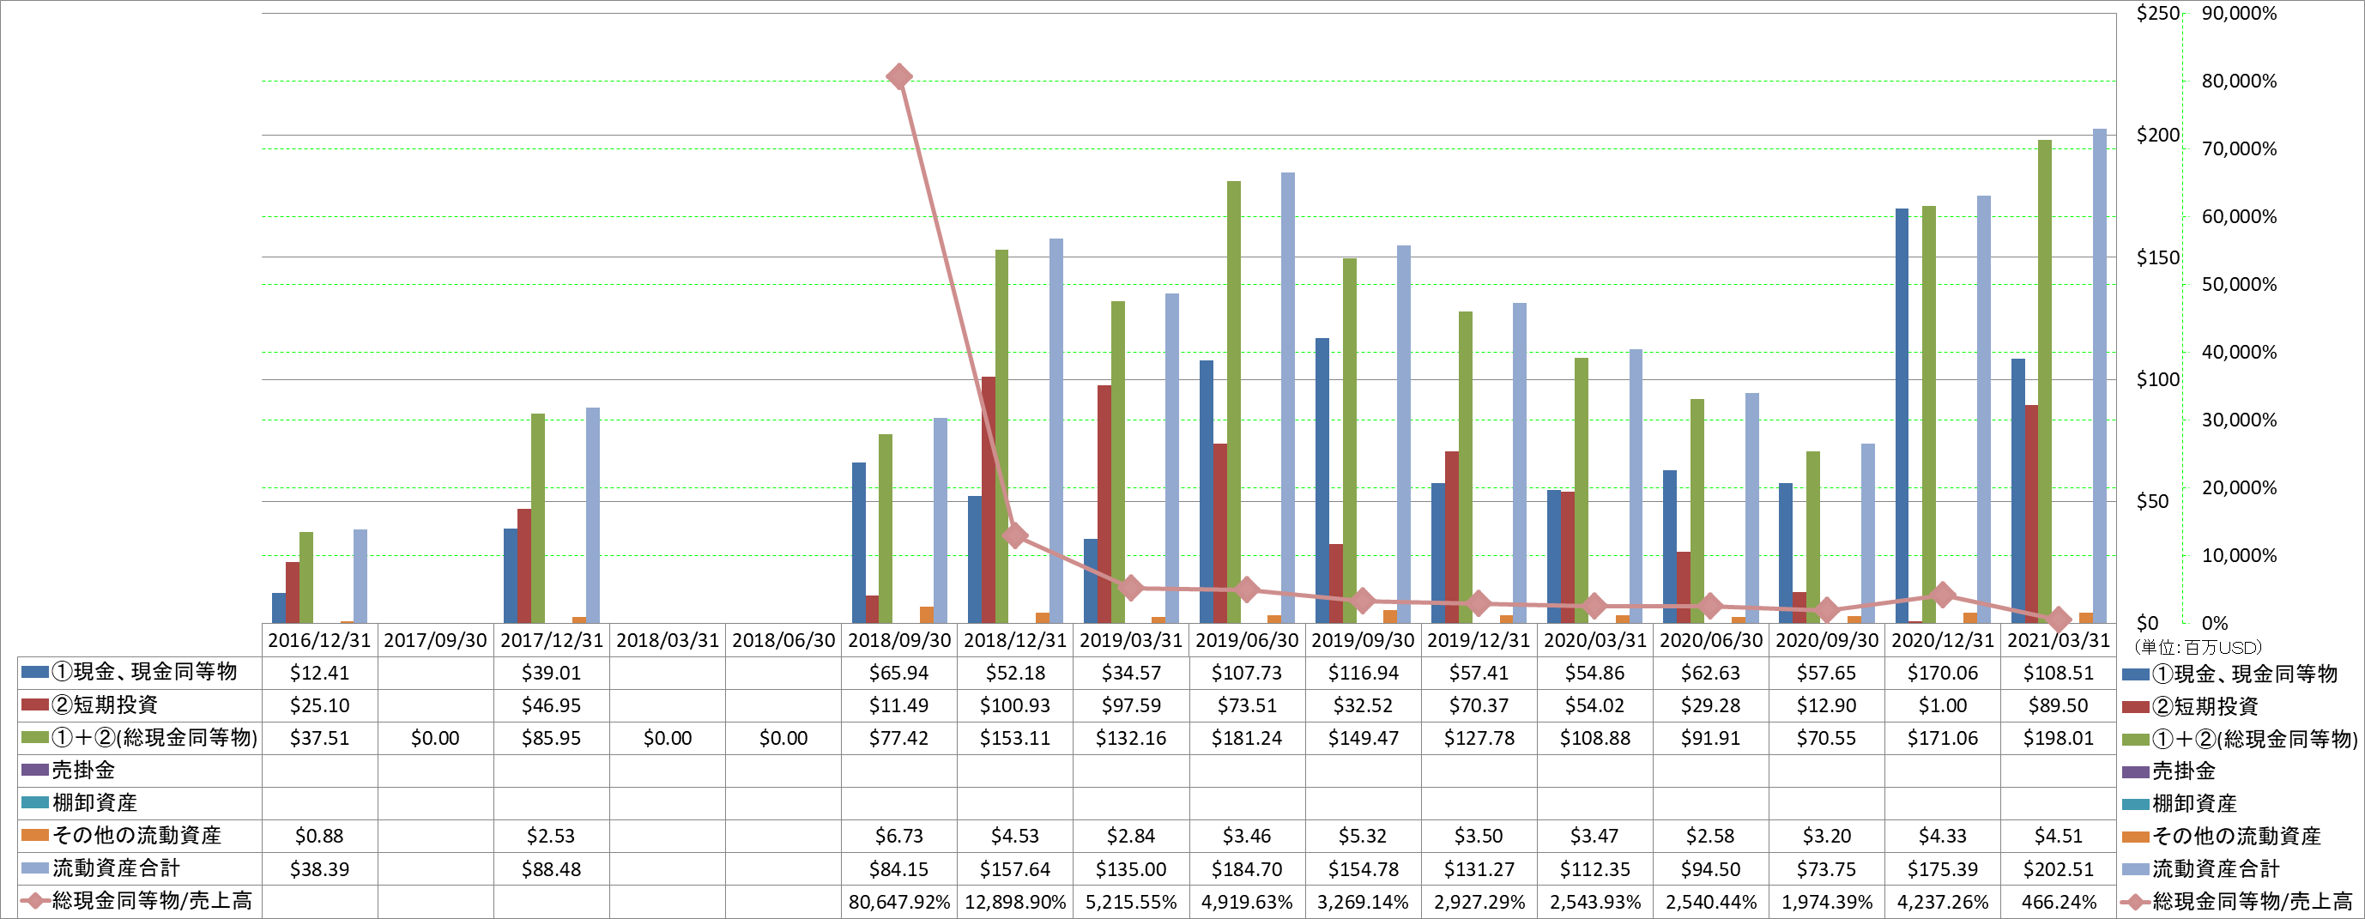Click the 2016/12/31 date column header
The width and height of the screenshot is (2365, 919).
[x=319, y=640]
